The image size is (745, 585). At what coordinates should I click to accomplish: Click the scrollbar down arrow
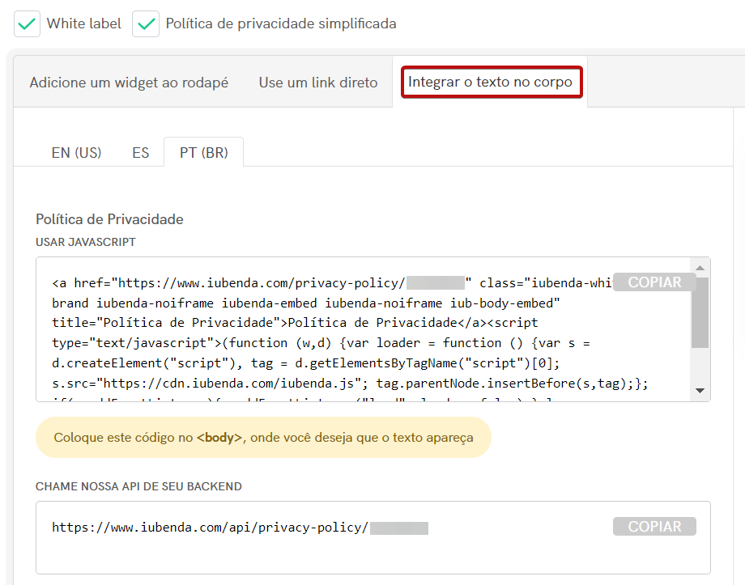pos(698,391)
